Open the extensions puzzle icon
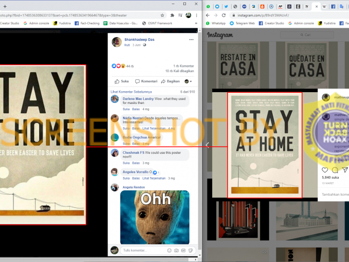The height and width of the screenshot is (262, 349). (172, 15)
